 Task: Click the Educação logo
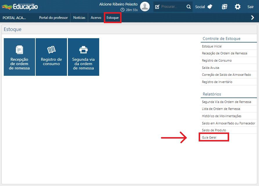point(20,6)
